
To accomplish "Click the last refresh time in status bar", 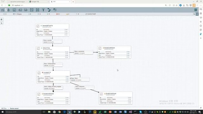I will click(x=91, y=14).
